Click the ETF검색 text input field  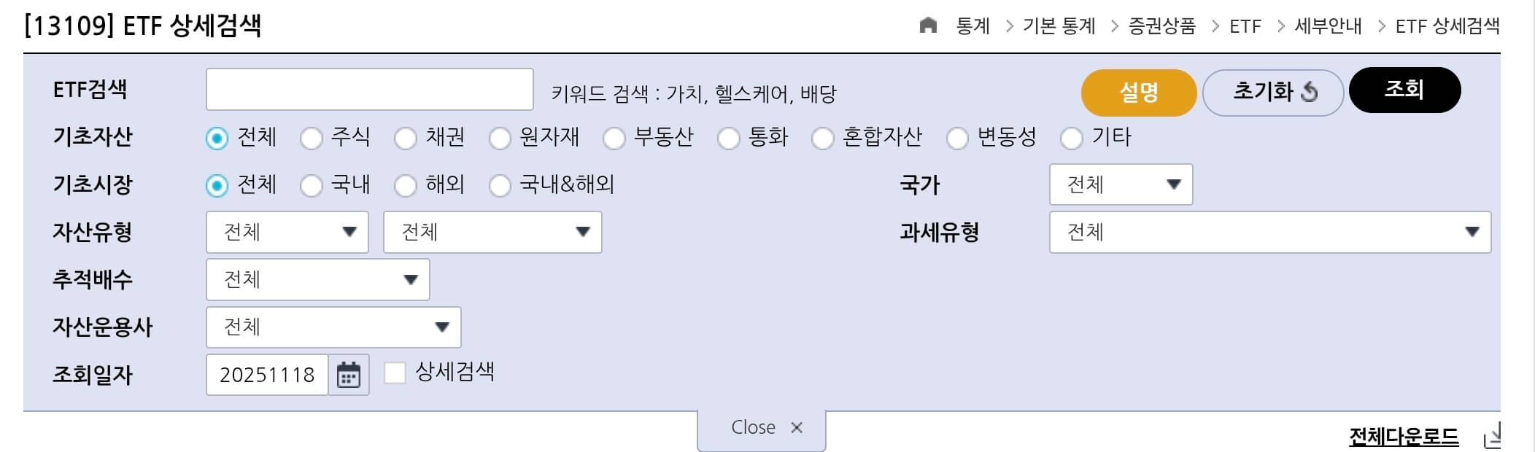369,90
